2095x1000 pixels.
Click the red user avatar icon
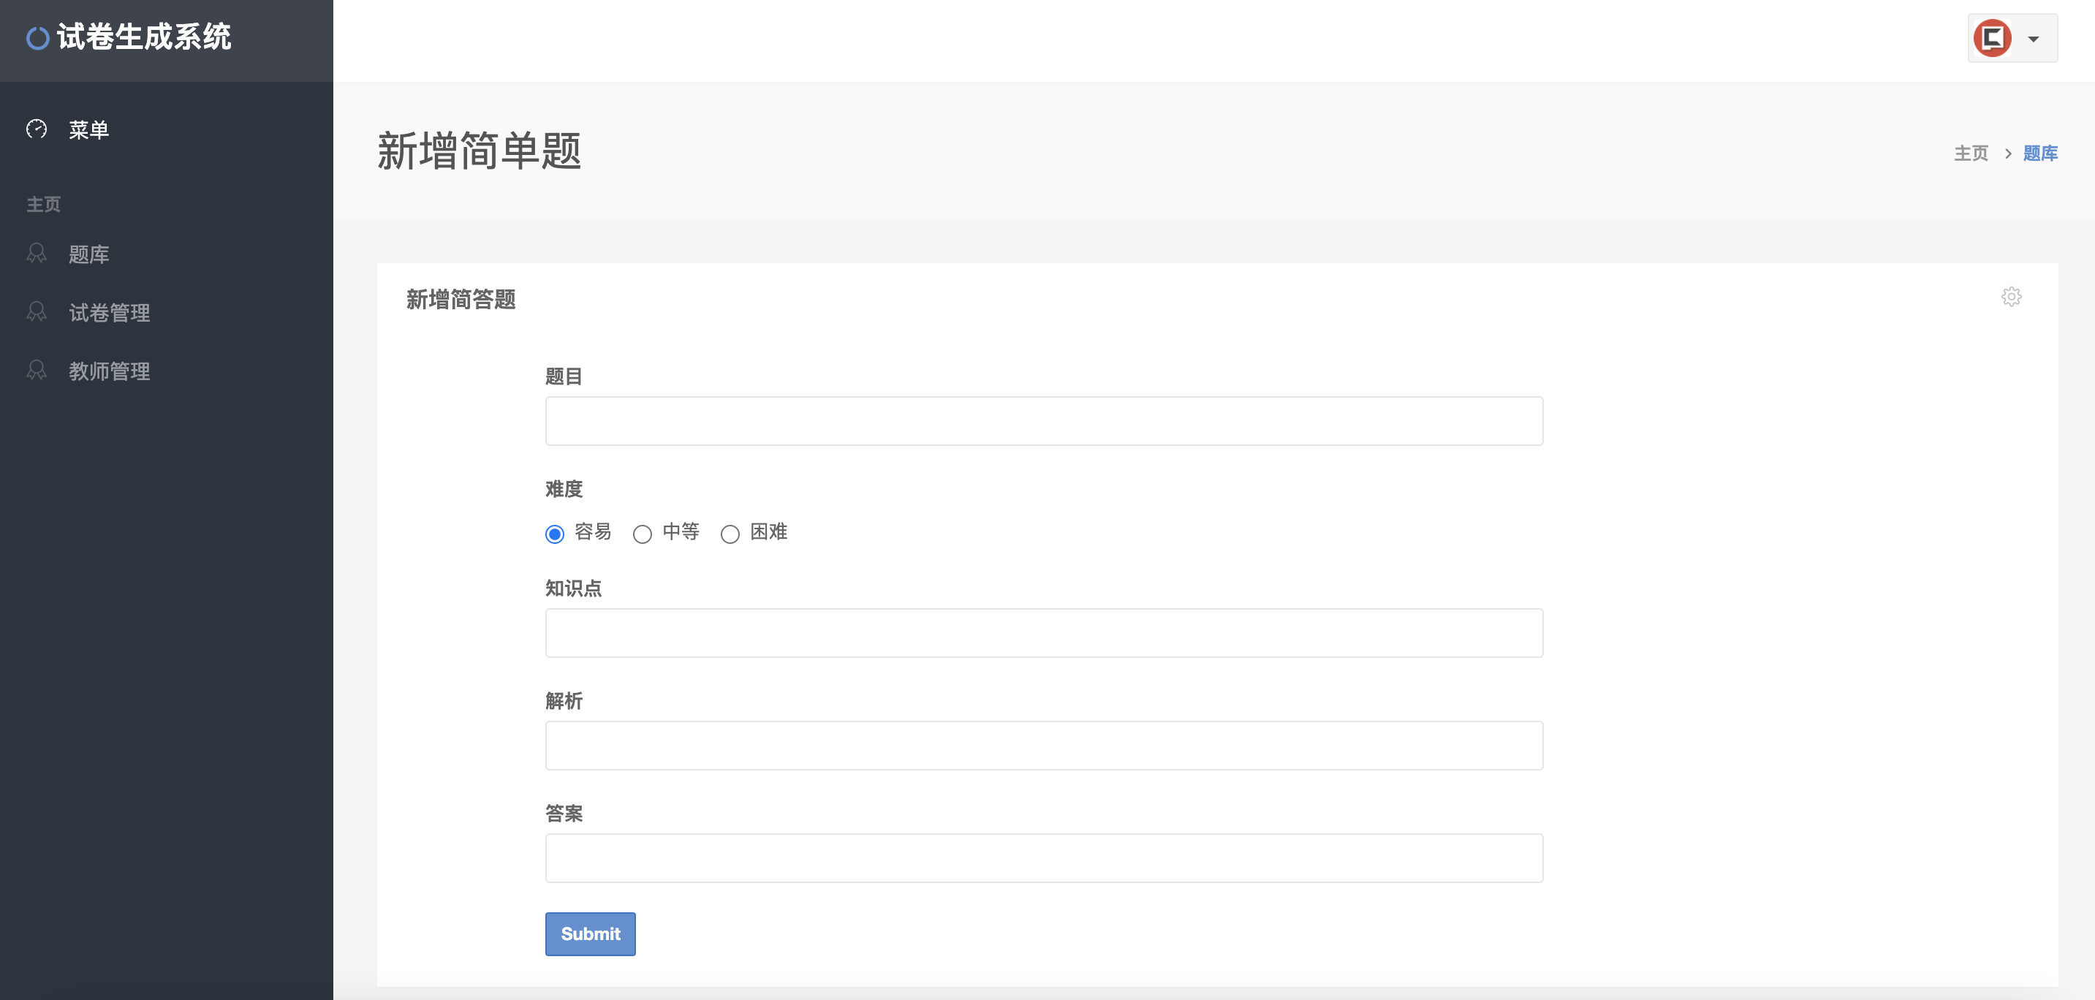pos(1993,38)
